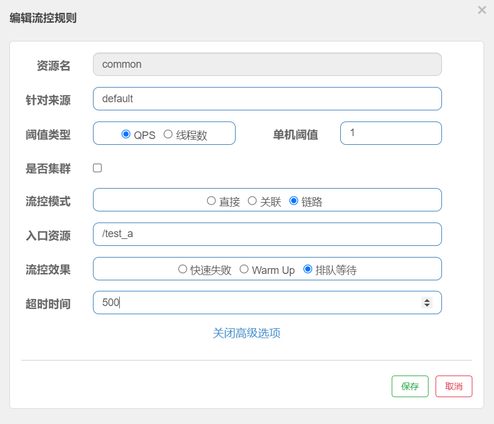Click the 资源名 field containing common

[267, 64]
